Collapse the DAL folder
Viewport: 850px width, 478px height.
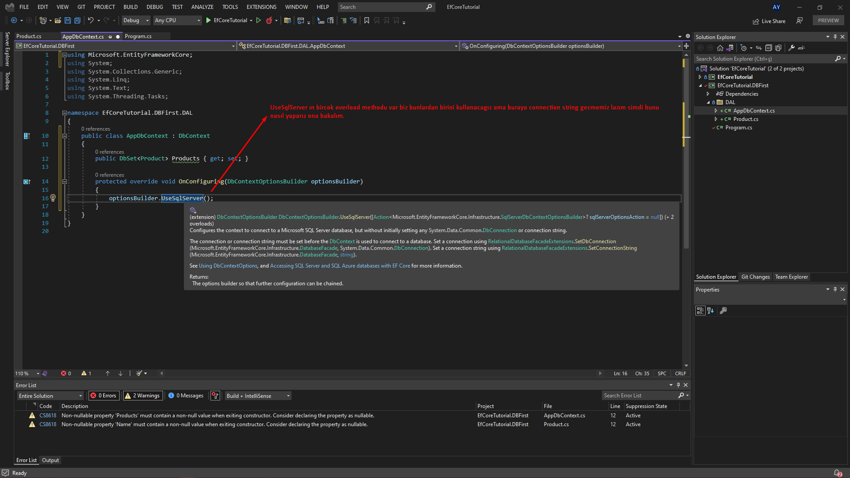click(708, 102)
